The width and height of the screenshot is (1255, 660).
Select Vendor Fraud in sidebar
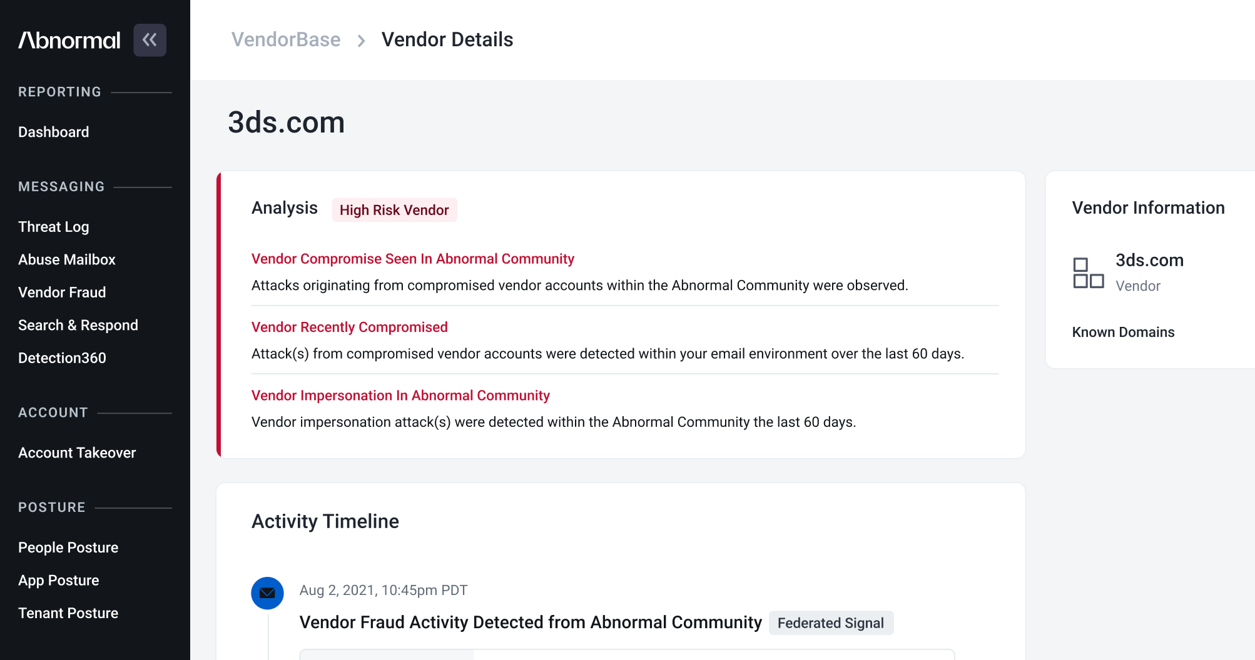click(x=62, y=292)
